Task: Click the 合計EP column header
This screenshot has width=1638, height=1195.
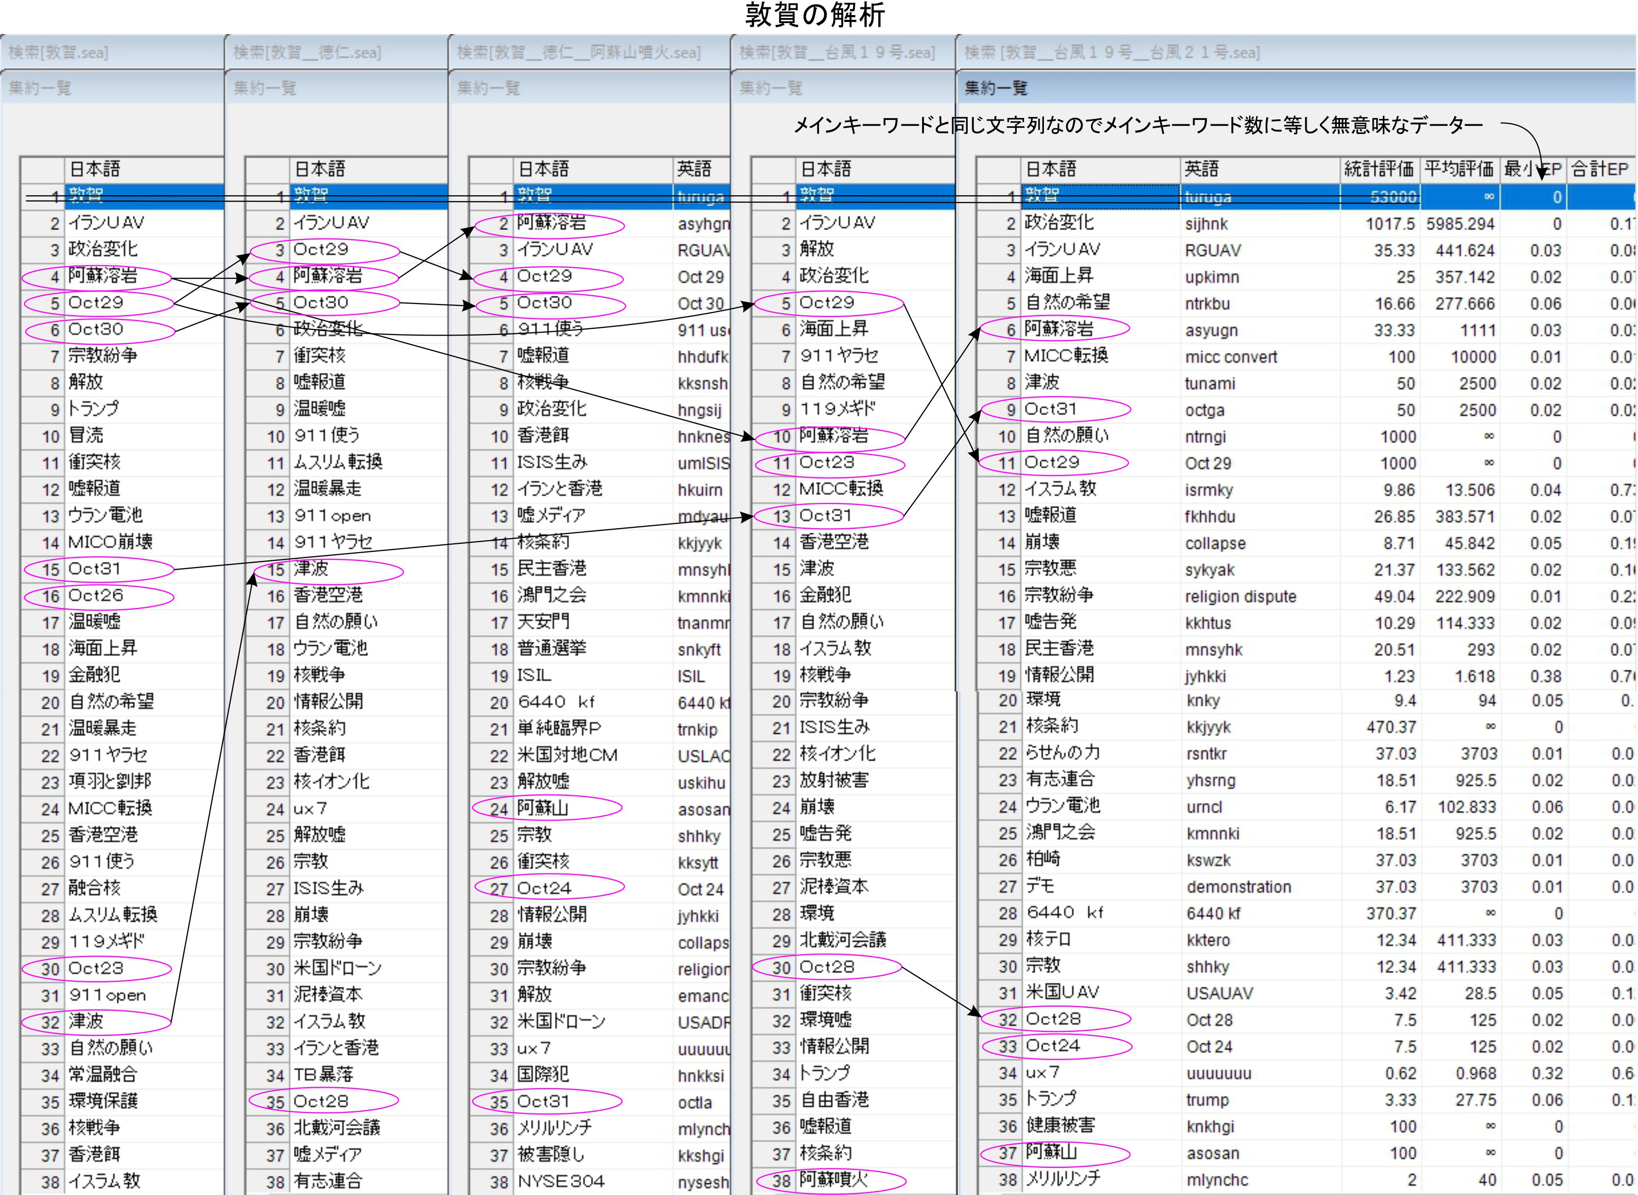Action: (1600, 169)
